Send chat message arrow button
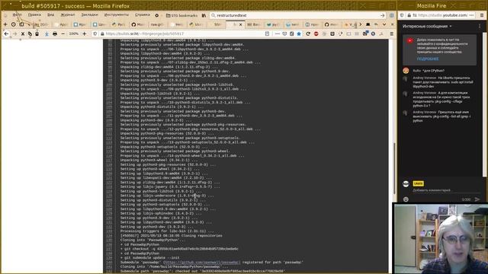 point(477,199)
